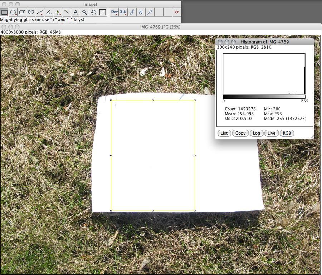Select the Text tool
This screenshot has width=322, height=275.
pos(75,12)
